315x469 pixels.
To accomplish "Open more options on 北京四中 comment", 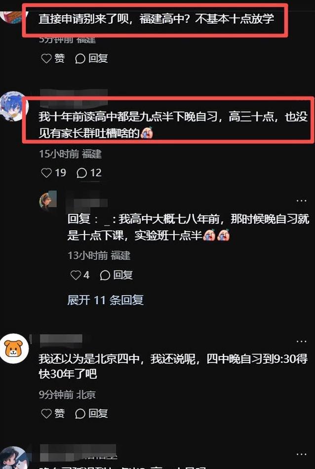I will click(301, 341).
